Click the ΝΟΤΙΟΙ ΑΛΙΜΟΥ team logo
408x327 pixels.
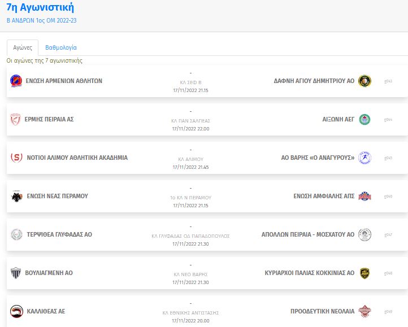pos(16,158)
